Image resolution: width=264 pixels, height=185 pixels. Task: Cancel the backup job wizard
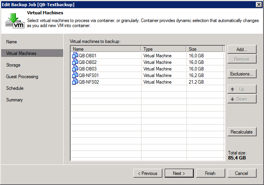pos(242,173)
